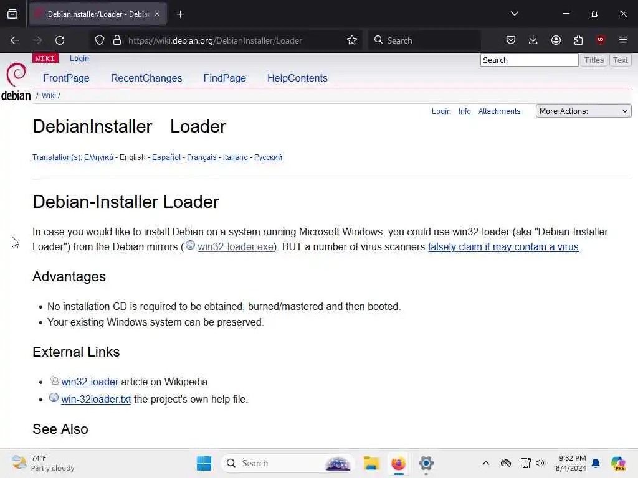Switch to Español translation

[x=166, y=157]
